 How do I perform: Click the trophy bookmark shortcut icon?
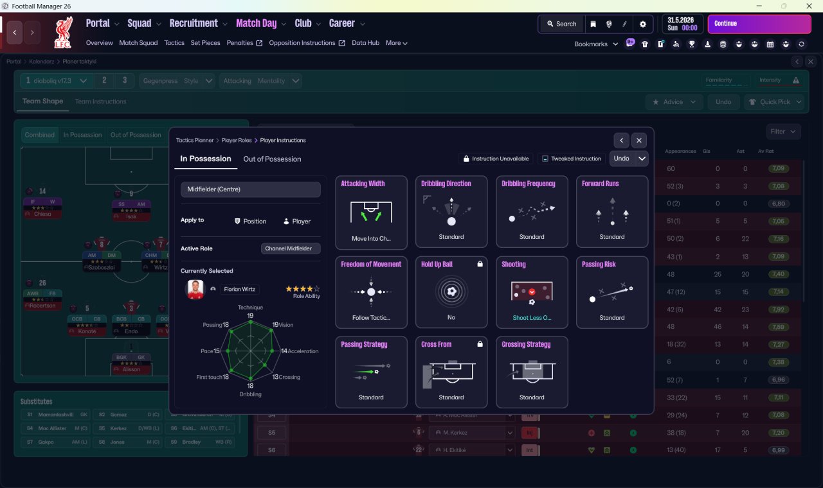click(692, 44)
